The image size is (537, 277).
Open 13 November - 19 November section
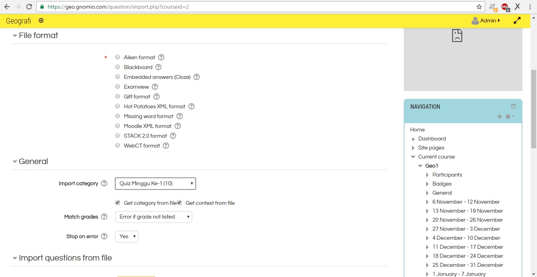tap(467, 211)
